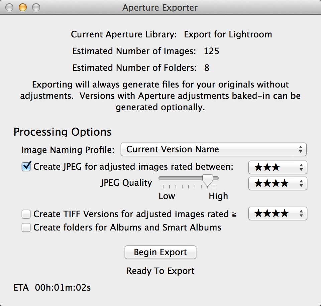
Task: Click the green zoom window button
Action: coord(35,7)
